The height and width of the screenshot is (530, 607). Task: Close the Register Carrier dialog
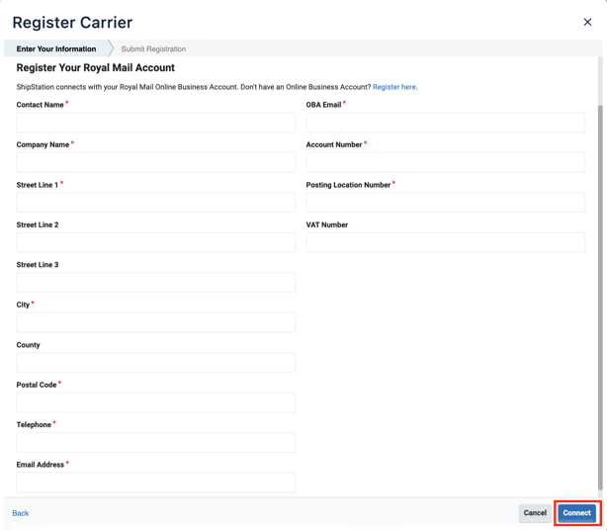[587, 22]
